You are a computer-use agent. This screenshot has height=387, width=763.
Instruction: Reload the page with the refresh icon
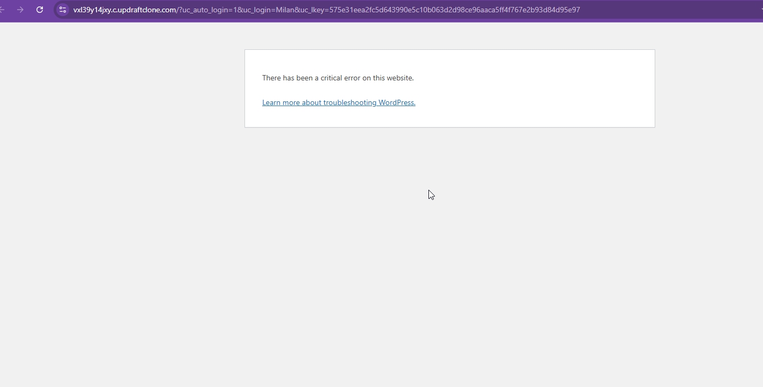(x=40, y=10)
